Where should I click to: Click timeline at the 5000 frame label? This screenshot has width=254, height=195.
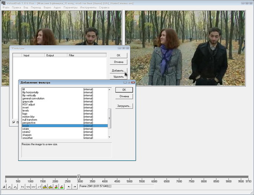130,181
